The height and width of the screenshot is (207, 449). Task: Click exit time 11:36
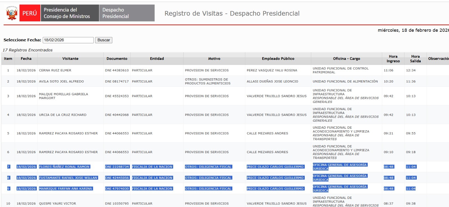point(411,81)
